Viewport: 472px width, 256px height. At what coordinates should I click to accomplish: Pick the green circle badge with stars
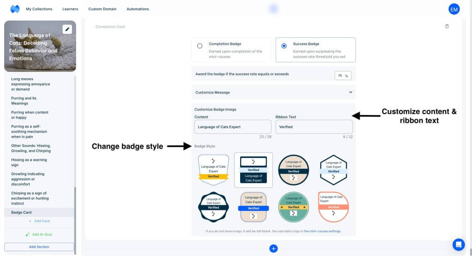click(x=294, y=207)
